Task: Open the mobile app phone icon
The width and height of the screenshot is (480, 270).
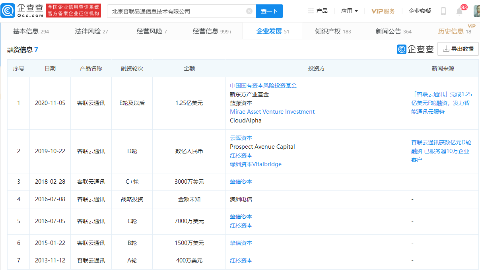Action: (443, 11)
